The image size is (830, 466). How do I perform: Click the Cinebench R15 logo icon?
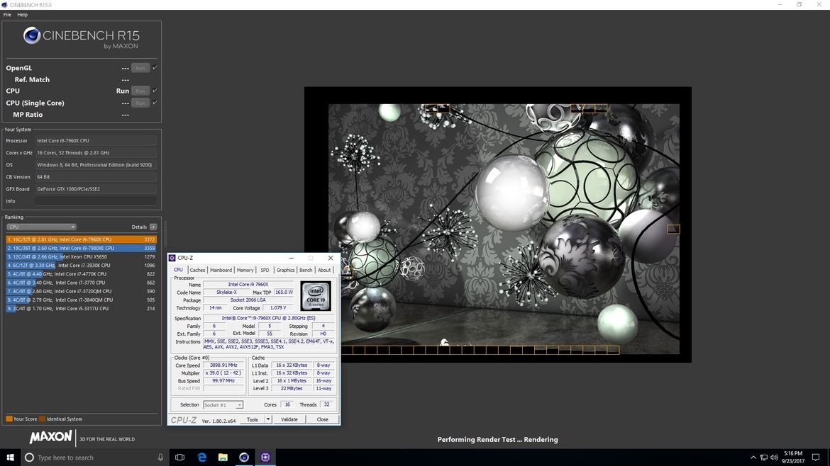[x=32, y=35]
